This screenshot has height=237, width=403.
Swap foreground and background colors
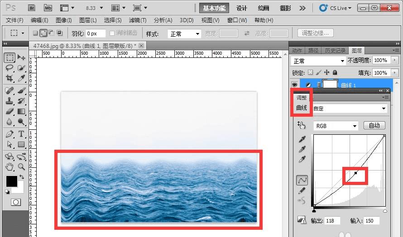[x=22, y=177]
